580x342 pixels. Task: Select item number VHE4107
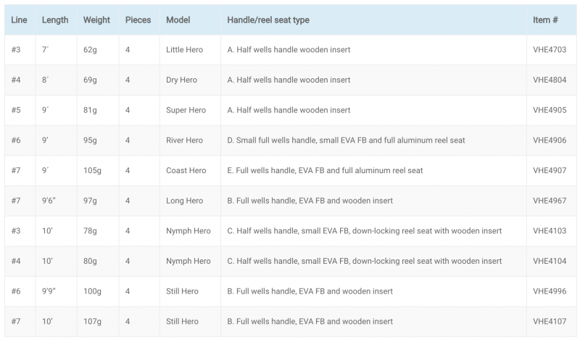550,321
